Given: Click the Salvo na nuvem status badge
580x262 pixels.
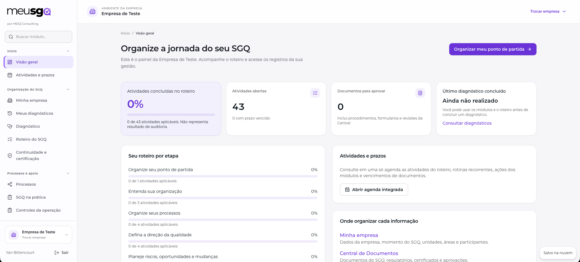Looking at the screenshot, I should (x=558, y=253).
